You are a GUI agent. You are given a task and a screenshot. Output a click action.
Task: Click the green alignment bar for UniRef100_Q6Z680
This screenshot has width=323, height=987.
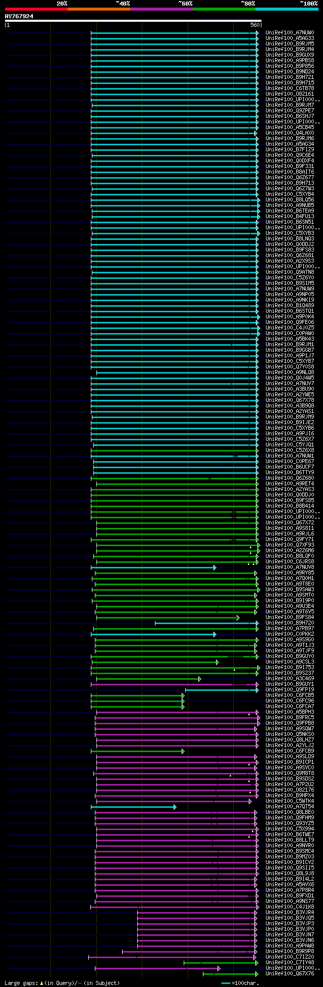175,478
